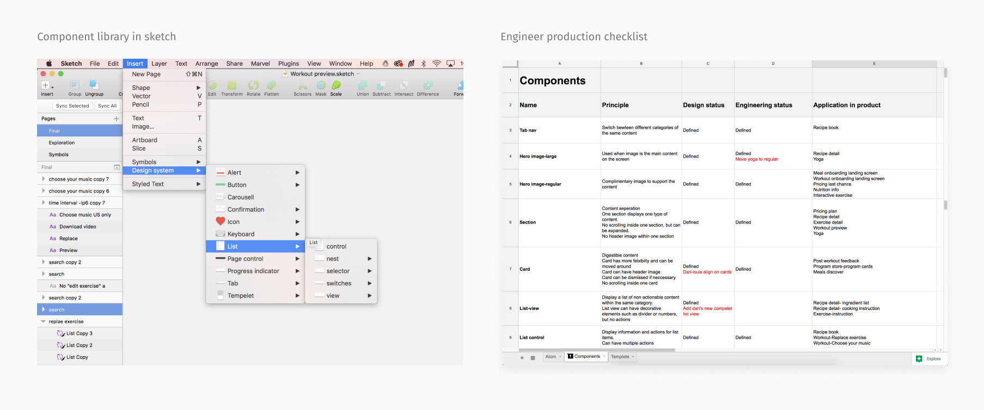This screenshot has height=410, width=984.
Task: Apply the Union boolean operation
Action: pyautogui.click(x=363, y=86)
